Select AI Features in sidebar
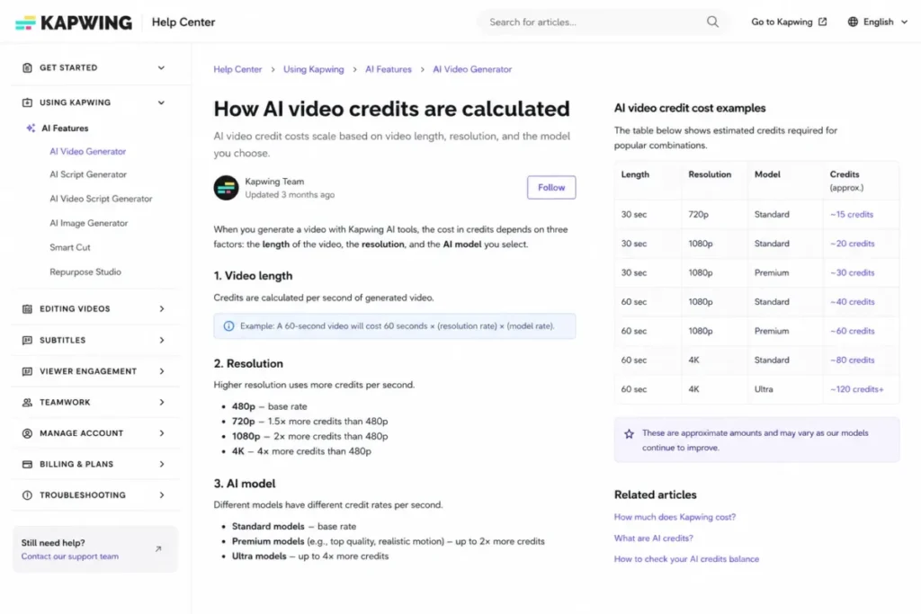The height and width of the screenshot is (614, 921). [65, 128]
